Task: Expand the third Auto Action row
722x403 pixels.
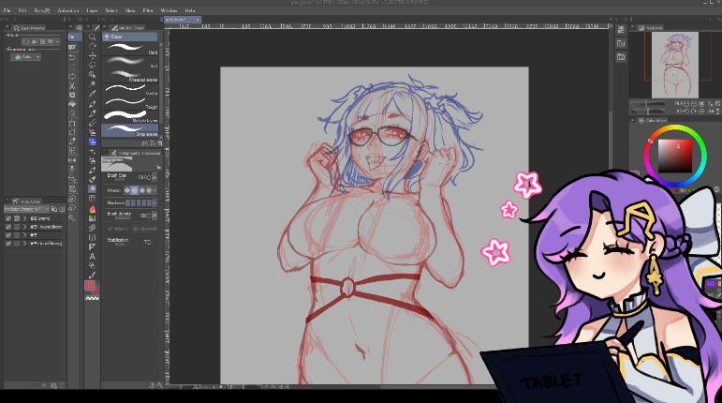Action: pos(24,235)
